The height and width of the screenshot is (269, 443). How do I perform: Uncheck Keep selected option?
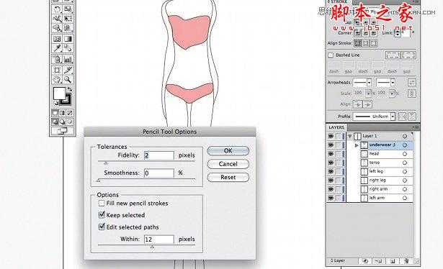[102, 215]
